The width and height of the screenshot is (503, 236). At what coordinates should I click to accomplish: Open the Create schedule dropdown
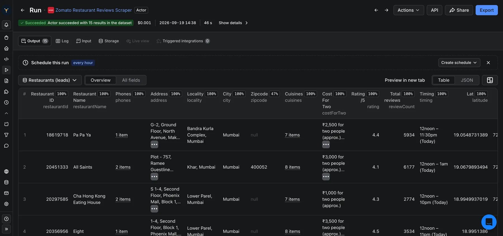click(x=459, y=63)
